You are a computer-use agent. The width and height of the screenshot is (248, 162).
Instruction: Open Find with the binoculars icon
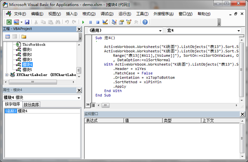click(58, 22)
